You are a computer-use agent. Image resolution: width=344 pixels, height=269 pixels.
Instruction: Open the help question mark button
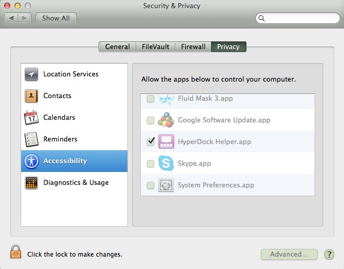coord(329,255)
